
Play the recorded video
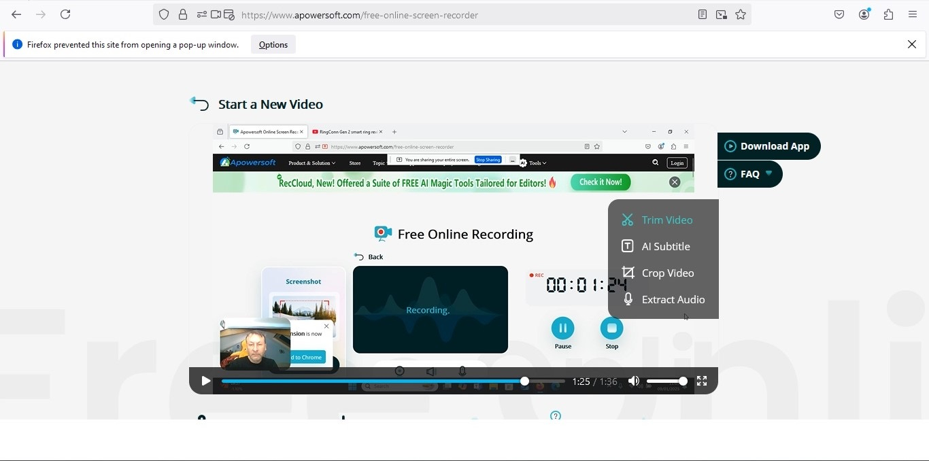point(205,381)
